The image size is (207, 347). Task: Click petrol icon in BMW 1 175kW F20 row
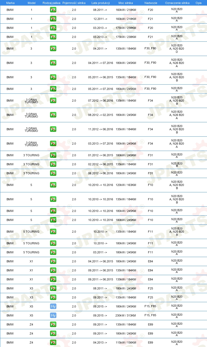click(53, 28)
